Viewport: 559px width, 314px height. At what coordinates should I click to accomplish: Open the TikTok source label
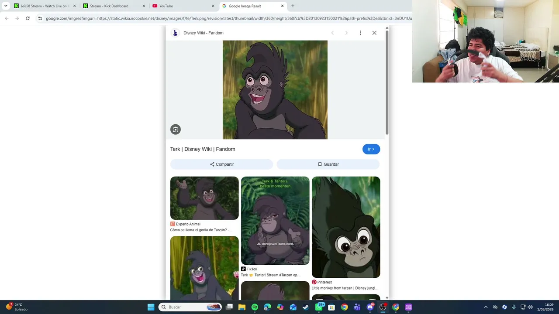click(249, 269)
